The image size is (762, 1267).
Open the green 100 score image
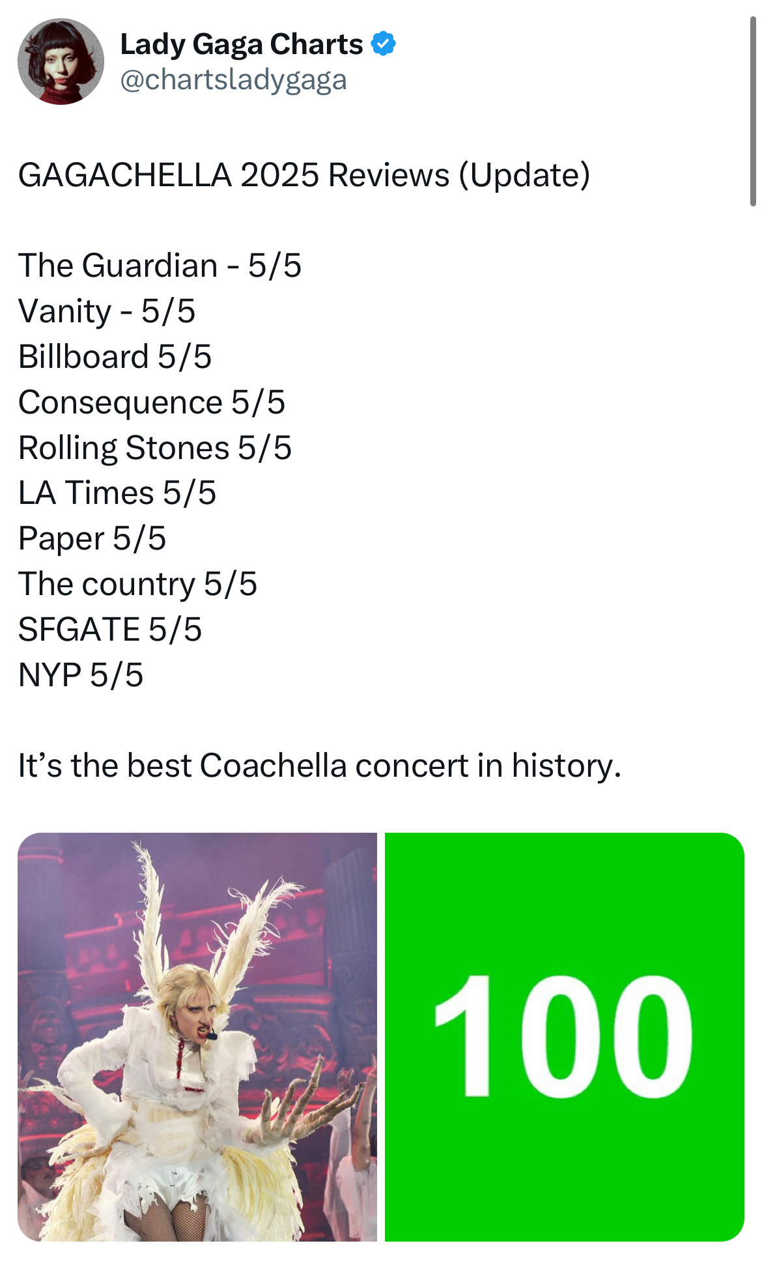click(564, 1037)
